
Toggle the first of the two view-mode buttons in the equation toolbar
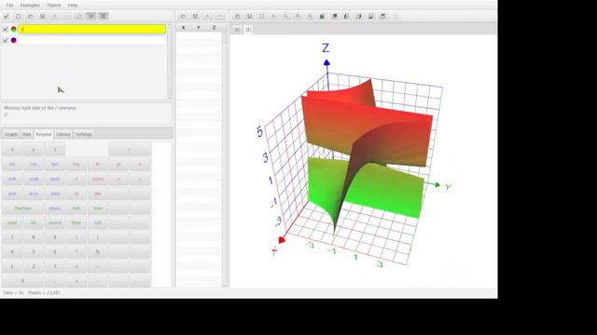point(91,17)
